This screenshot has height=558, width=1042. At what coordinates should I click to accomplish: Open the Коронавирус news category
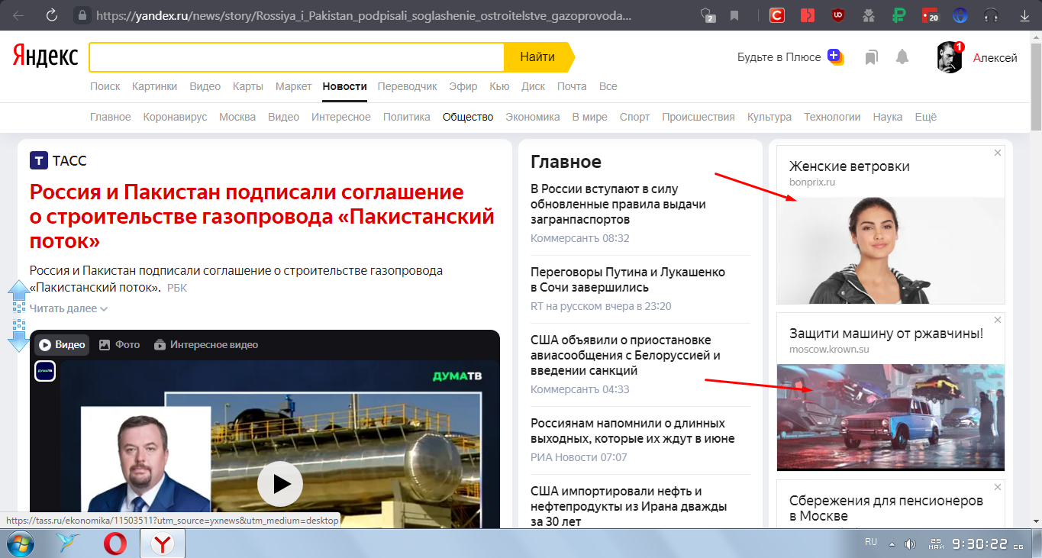(x=175, y=117)
